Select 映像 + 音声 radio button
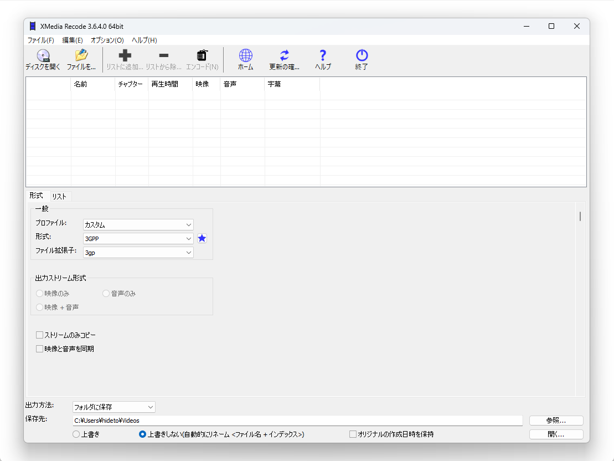Screen dimensions: 614x461 pyautogui.click(x=39, y=308)
